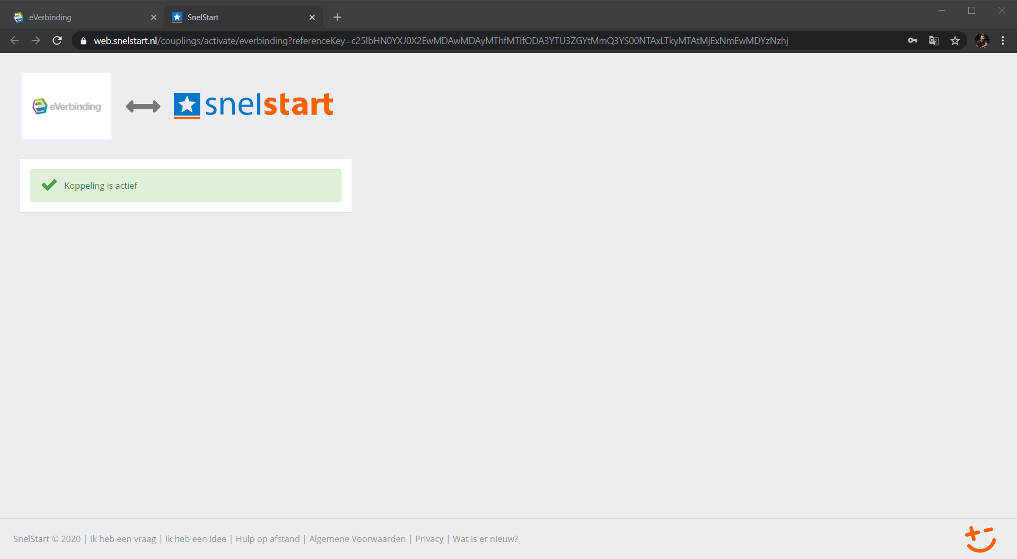The width and height of the screenshot is (1017, 559).
Task: Open Chrome three-dot menu
Action: click(1003, 41)
